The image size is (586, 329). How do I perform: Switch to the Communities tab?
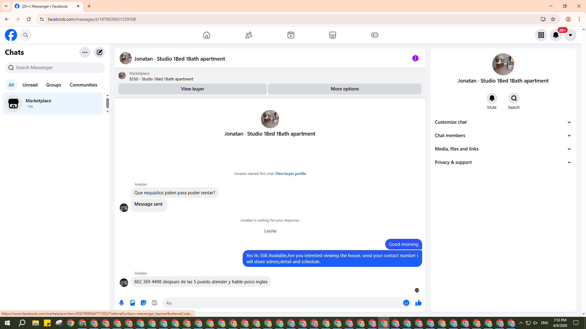(x=83, y=85)
